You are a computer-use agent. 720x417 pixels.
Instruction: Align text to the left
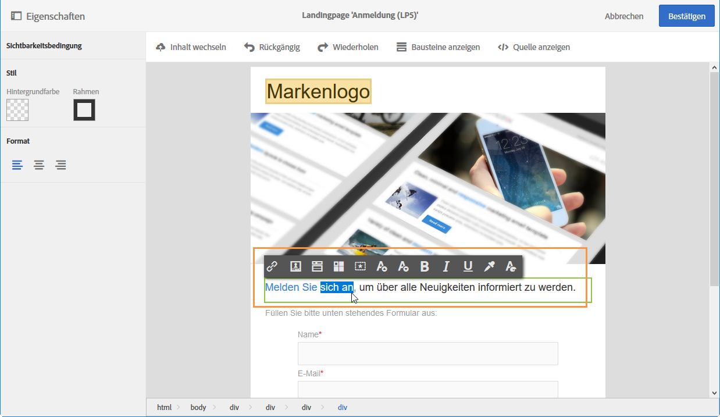coord(18,165)
